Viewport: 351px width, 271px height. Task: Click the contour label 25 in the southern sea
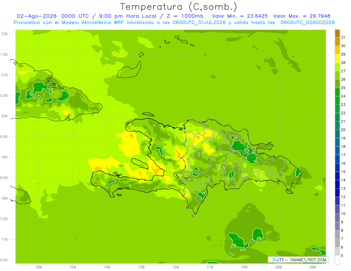pyautogui.click(x=242, y=249)
